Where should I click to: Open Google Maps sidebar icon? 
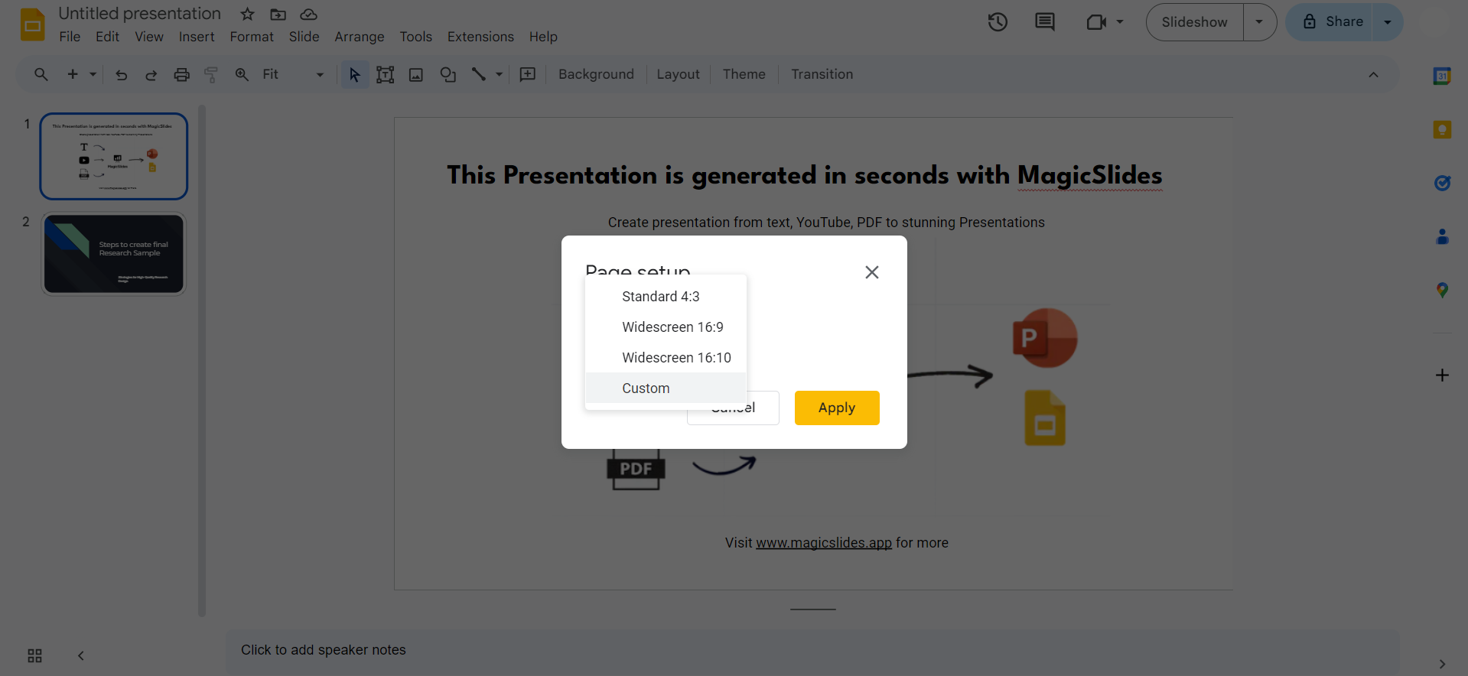coord(1442,290)
